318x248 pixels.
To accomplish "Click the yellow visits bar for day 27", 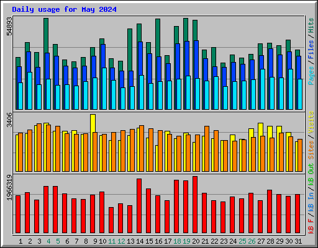I will (261, 130).
